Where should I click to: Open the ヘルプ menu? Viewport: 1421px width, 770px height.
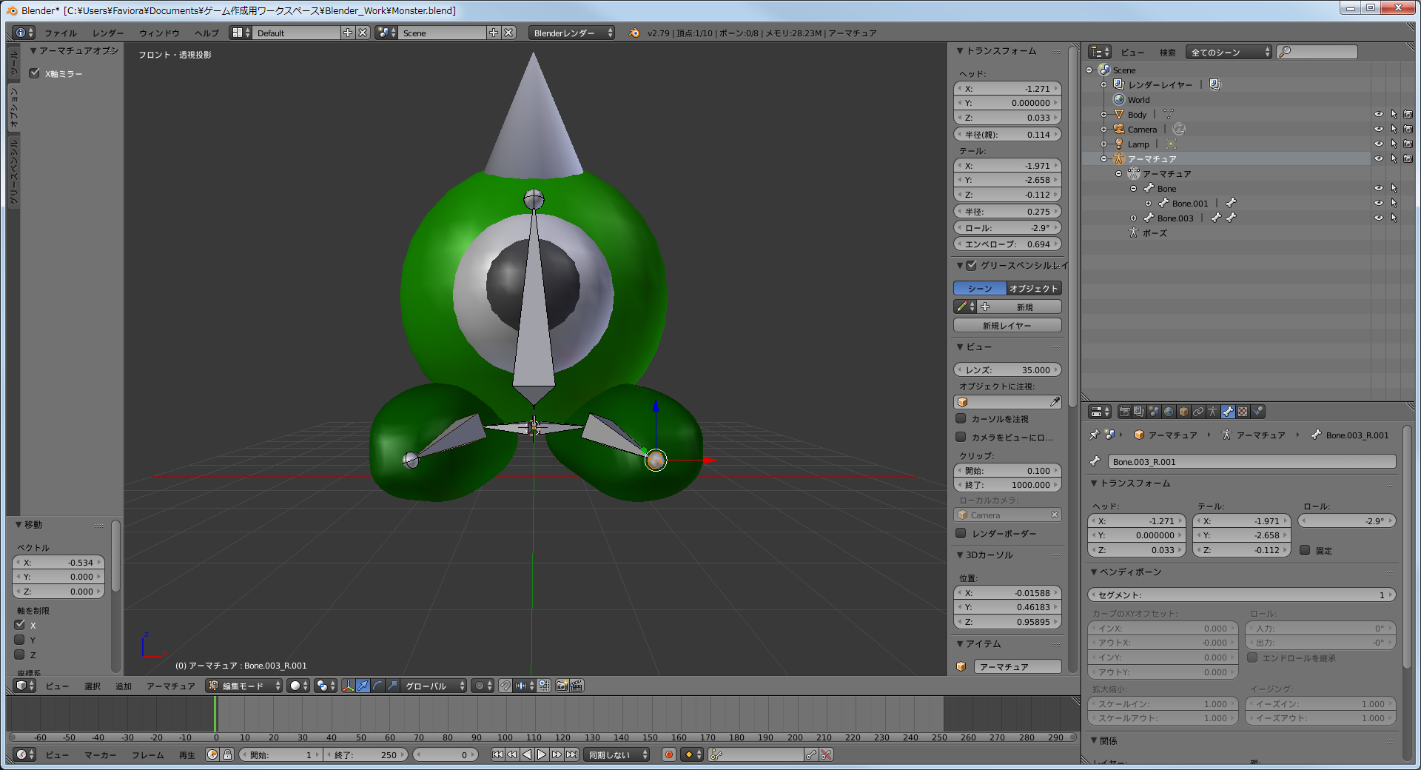(206, 33)
